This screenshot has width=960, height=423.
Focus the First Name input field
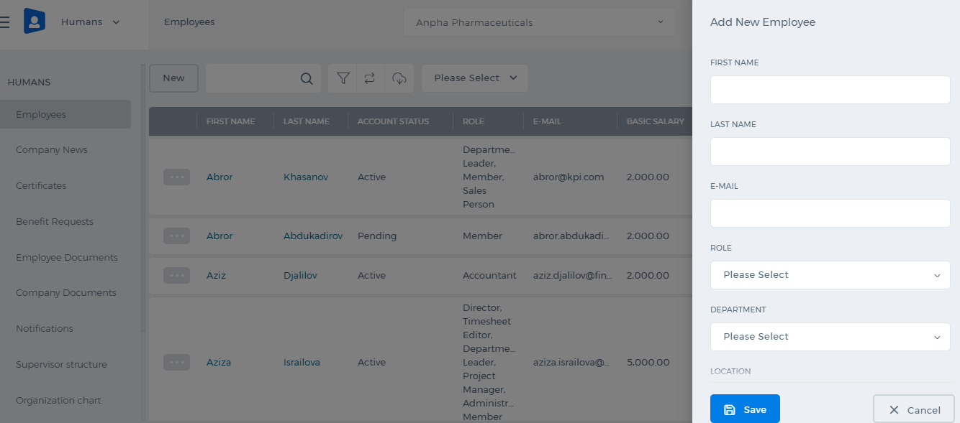coord(830,90)
